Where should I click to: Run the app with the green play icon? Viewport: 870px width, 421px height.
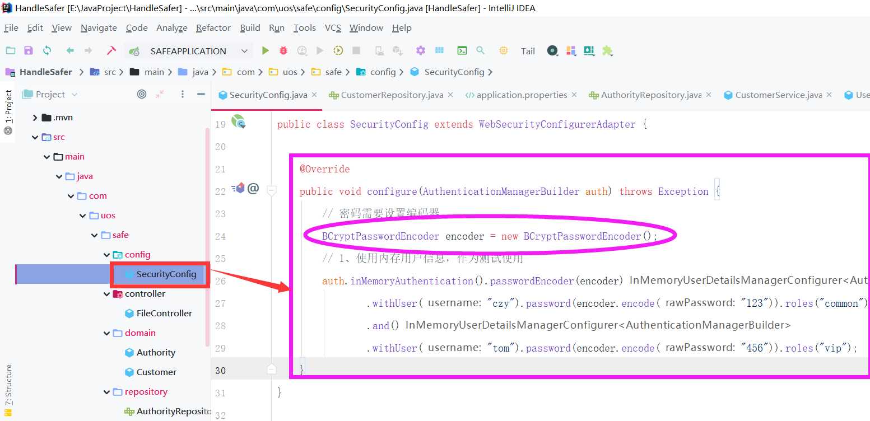click(266, 50)
